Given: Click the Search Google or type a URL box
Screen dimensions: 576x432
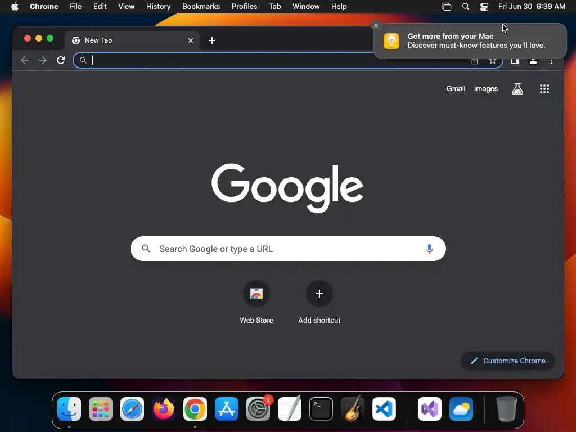Looking at the screenshot, I should [288, 249].
